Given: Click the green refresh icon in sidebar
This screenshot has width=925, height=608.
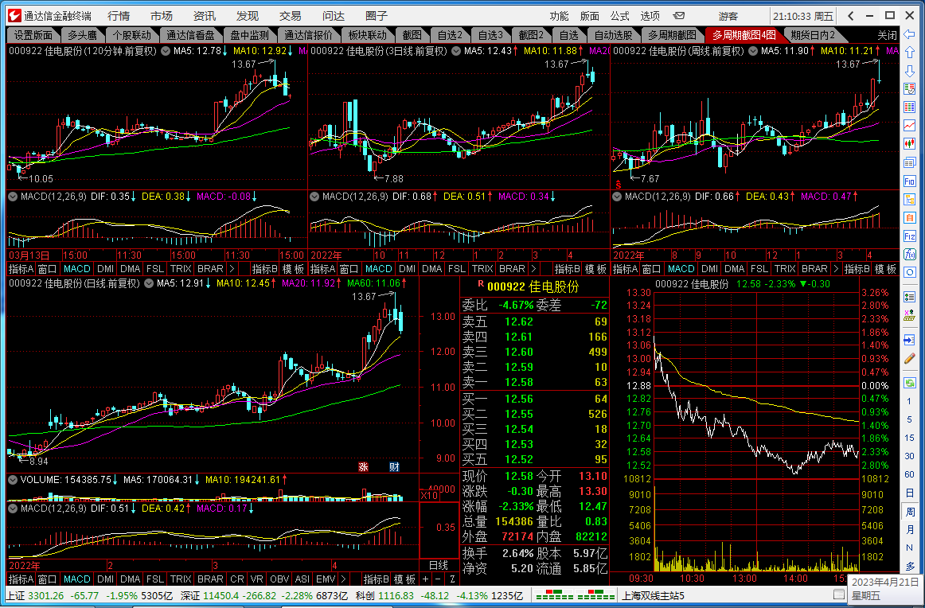Looking at the screenshot, I should click(910, 383).
